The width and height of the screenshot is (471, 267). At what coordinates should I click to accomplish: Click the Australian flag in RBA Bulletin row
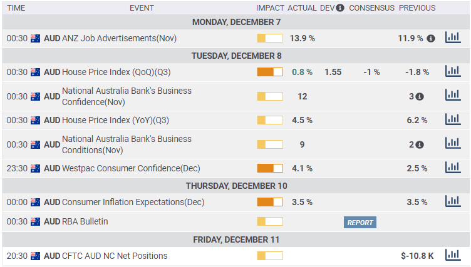pos(36,221)
